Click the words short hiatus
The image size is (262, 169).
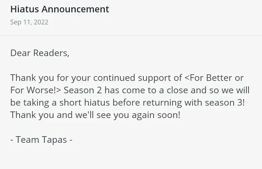point(84,103)
